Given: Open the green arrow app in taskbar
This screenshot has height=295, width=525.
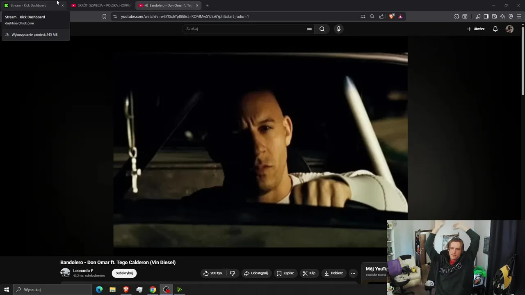Looking at the screenshot, I should (179, 290).
